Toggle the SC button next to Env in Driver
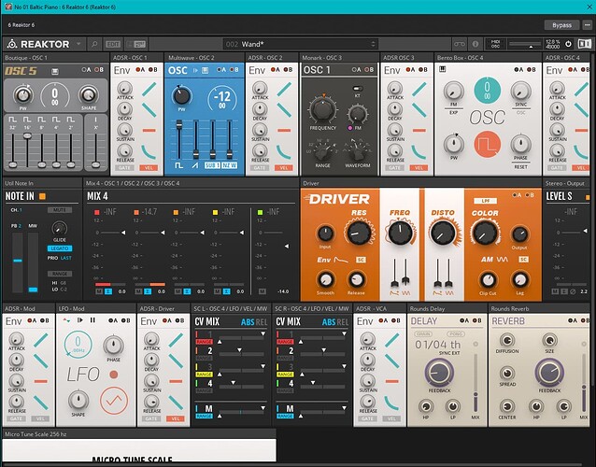The image size is (596, 467). (361, 260)
